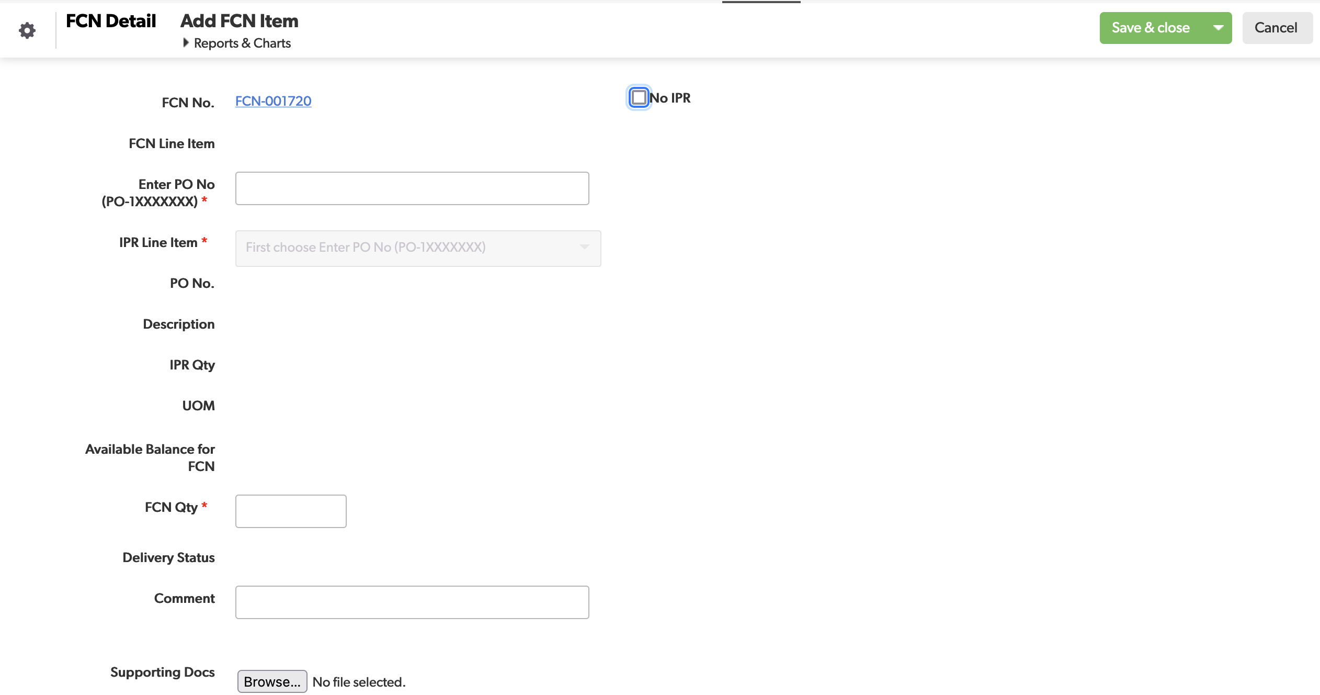Click the FCN Detail heading

[111, 21]
